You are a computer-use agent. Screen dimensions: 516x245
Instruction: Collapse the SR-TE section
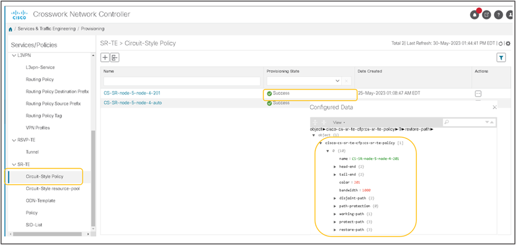[14, 164]
